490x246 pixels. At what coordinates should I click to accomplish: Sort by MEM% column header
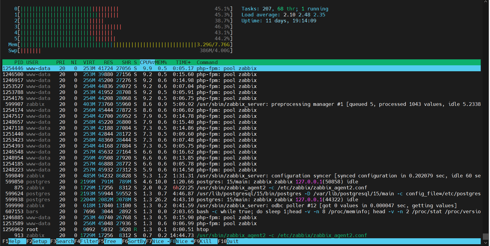click(x=161, y=62)
